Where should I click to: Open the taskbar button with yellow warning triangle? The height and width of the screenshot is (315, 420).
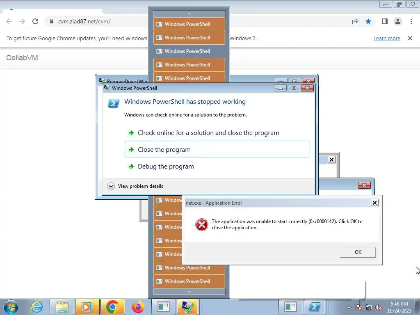187,307
